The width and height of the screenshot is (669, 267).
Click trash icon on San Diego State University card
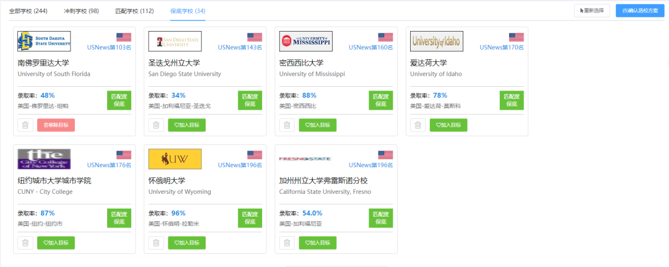156,125
